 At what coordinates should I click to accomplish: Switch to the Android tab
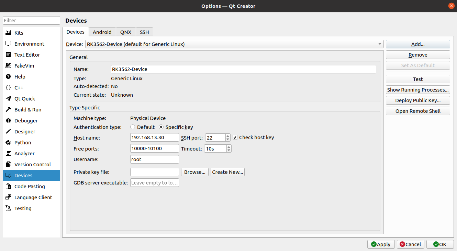102,32
